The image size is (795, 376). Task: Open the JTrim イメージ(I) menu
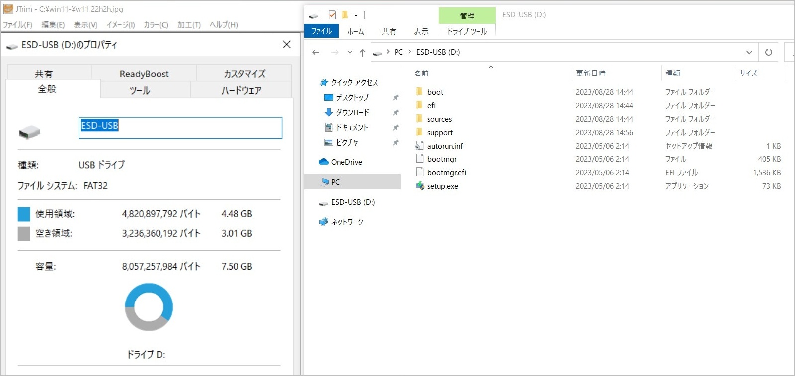120,25
